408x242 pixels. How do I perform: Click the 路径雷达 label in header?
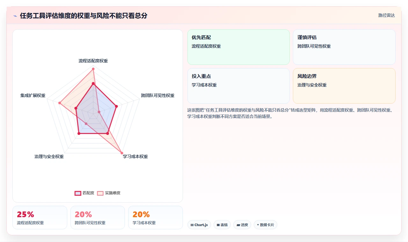click(x=386, y=15)
